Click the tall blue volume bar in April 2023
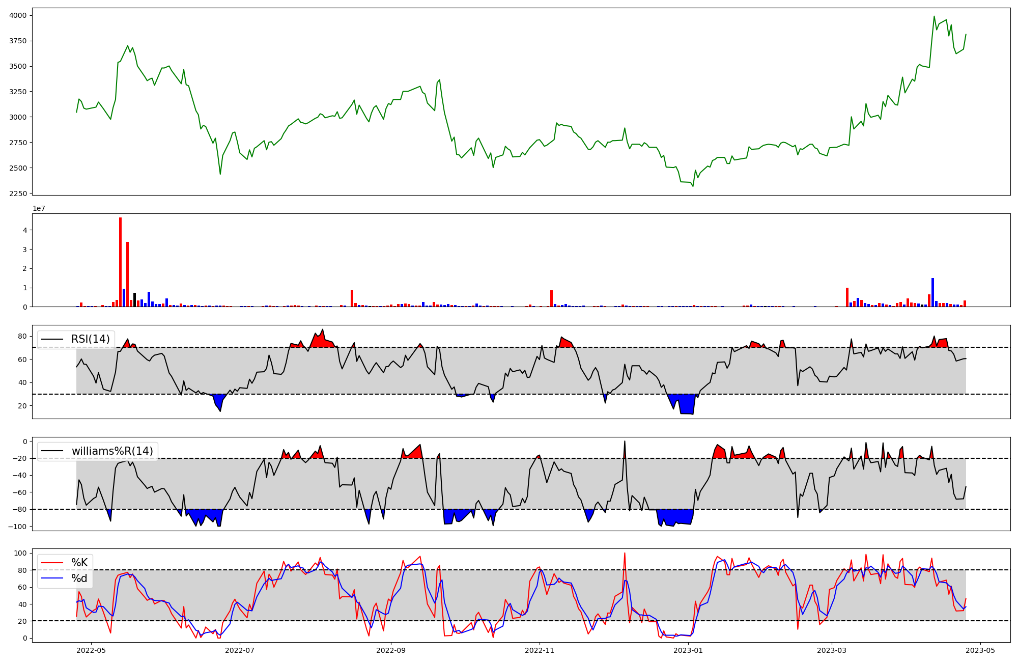1018x662 pixels. pyautogui.click(x=932, y=292)
